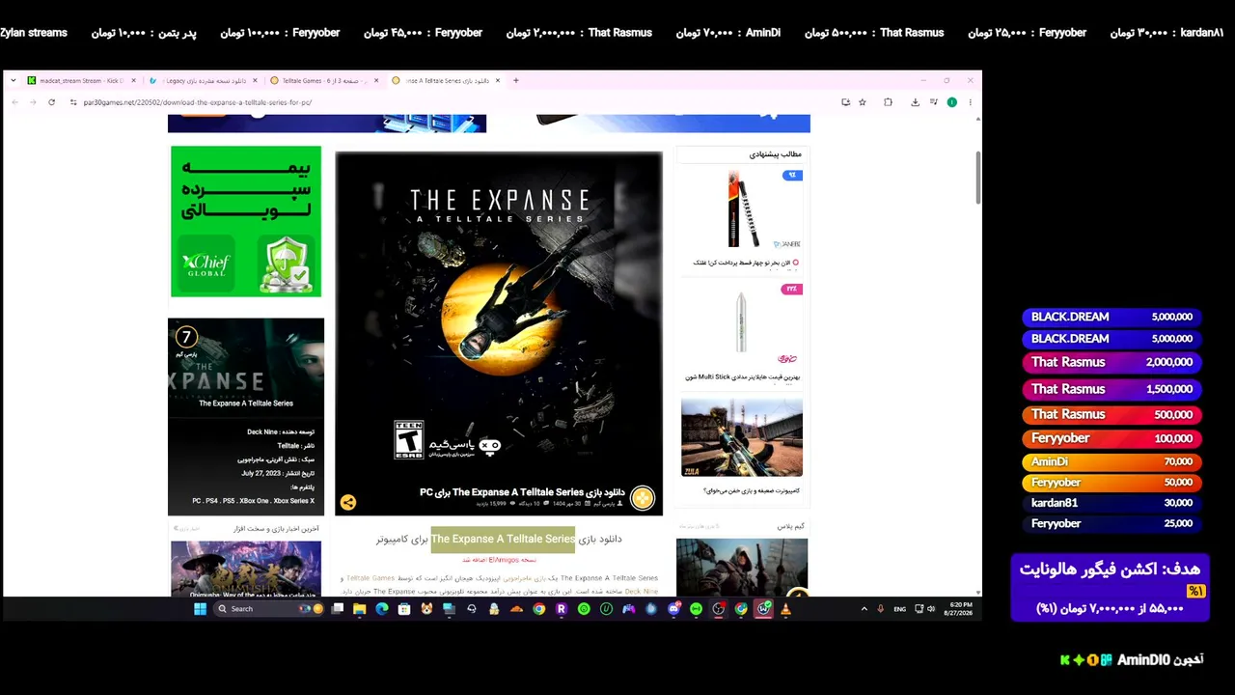This screenshot has height=695, width=1235.
Task: Open the Assassin's Creed thumbnail
Action: (742, 567)
